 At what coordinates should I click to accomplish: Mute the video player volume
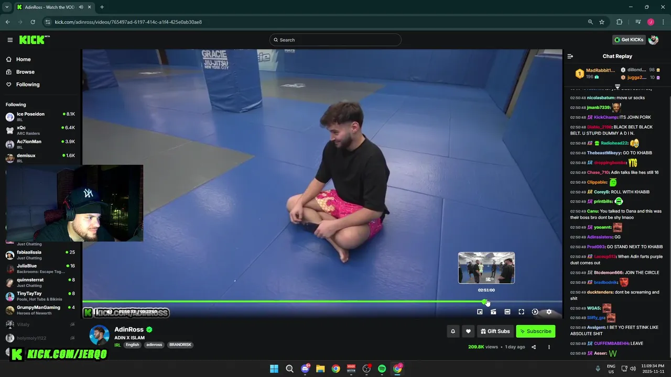[x=109, y=312]
